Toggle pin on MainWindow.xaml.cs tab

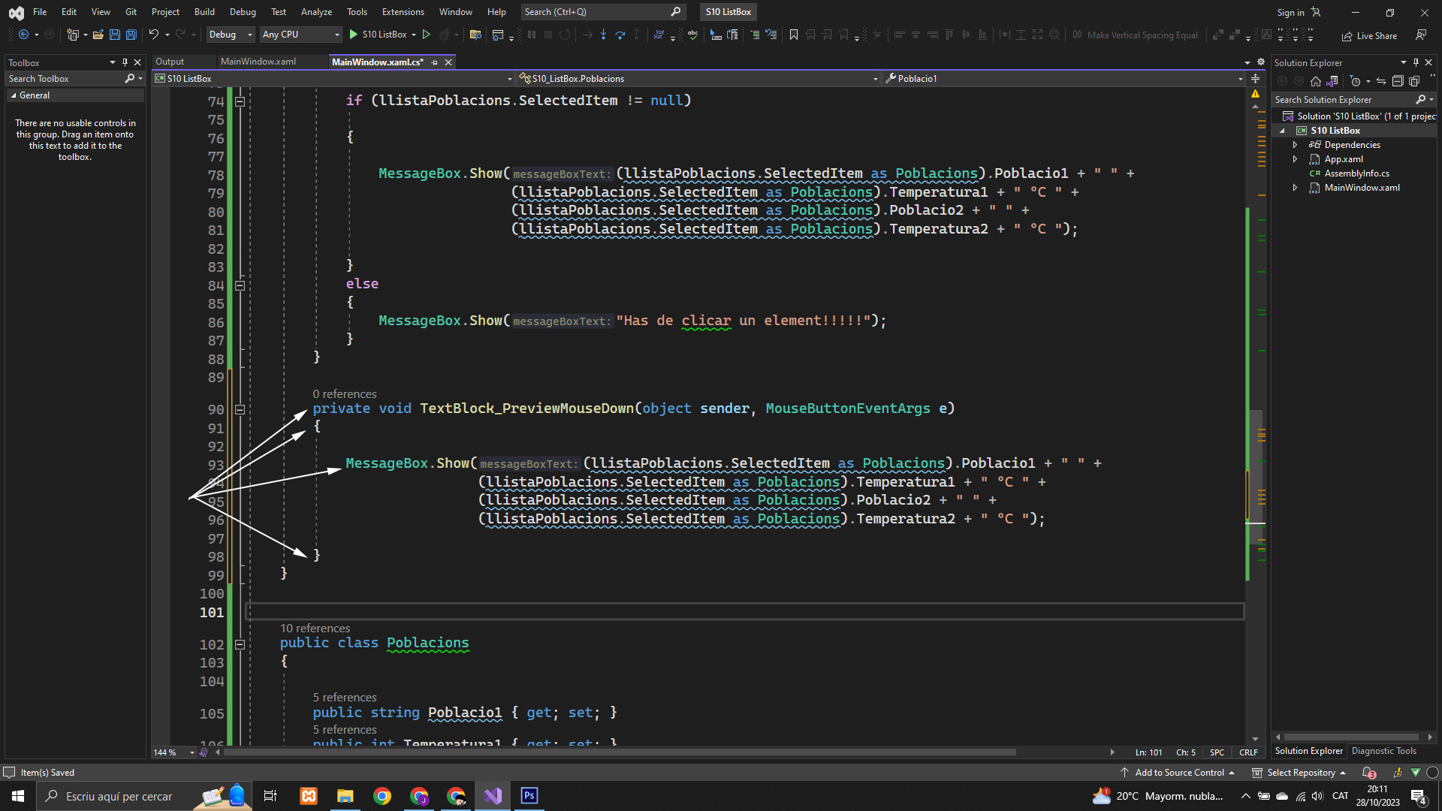coord(435,62)
